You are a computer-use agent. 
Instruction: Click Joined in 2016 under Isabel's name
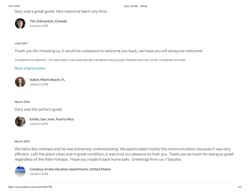[x=39, y=84]
